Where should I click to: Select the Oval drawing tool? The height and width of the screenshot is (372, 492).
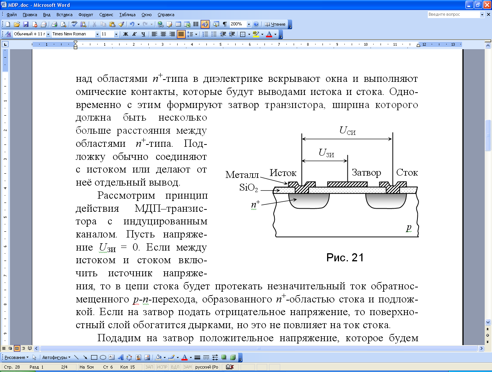tap(103, 357)
